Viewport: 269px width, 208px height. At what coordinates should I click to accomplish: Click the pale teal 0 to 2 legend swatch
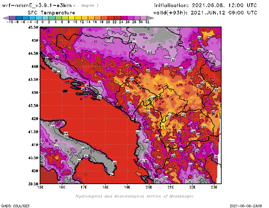tap(45, 18)
